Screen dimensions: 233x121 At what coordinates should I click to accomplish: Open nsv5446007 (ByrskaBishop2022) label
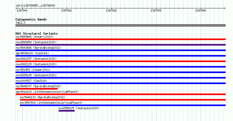[x=38, y=86]
